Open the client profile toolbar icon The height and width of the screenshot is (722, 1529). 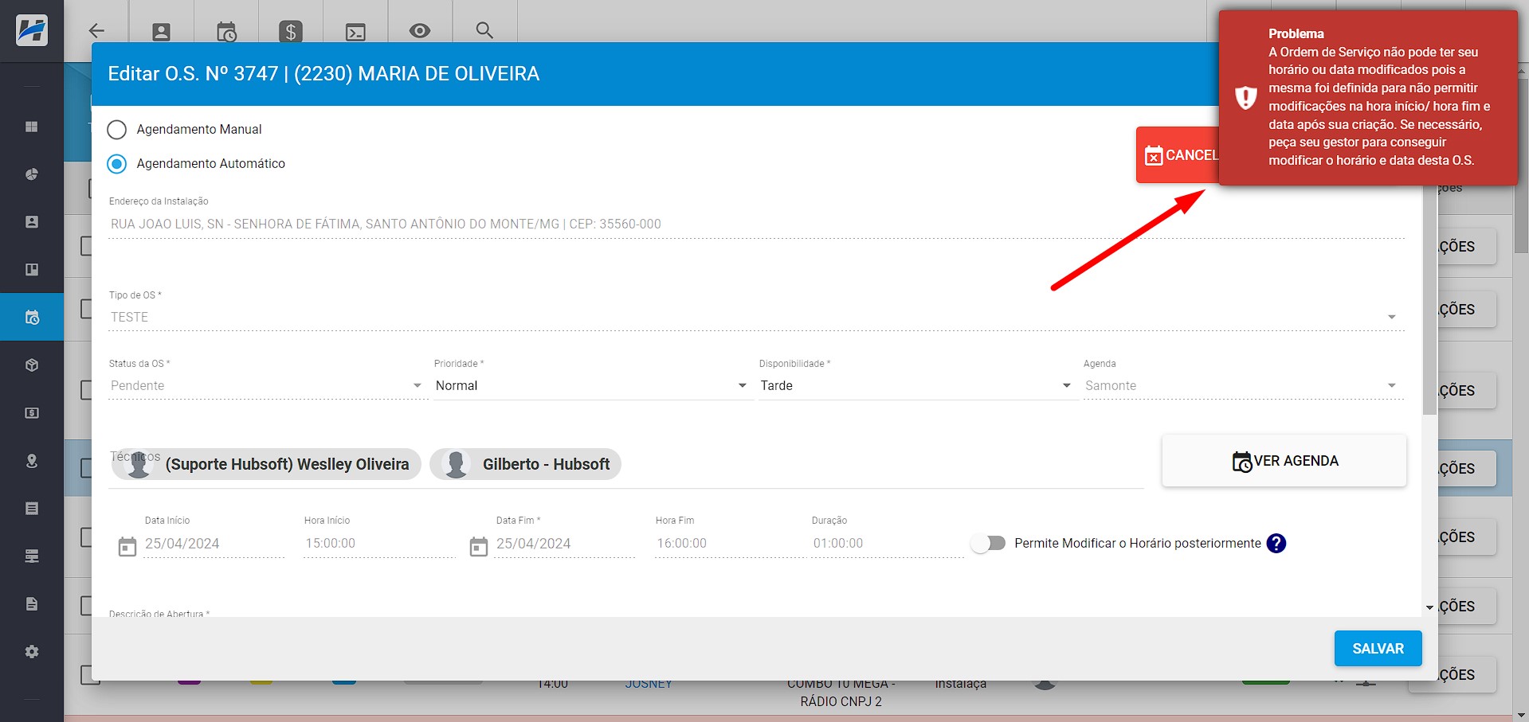[x=161, y=32]
